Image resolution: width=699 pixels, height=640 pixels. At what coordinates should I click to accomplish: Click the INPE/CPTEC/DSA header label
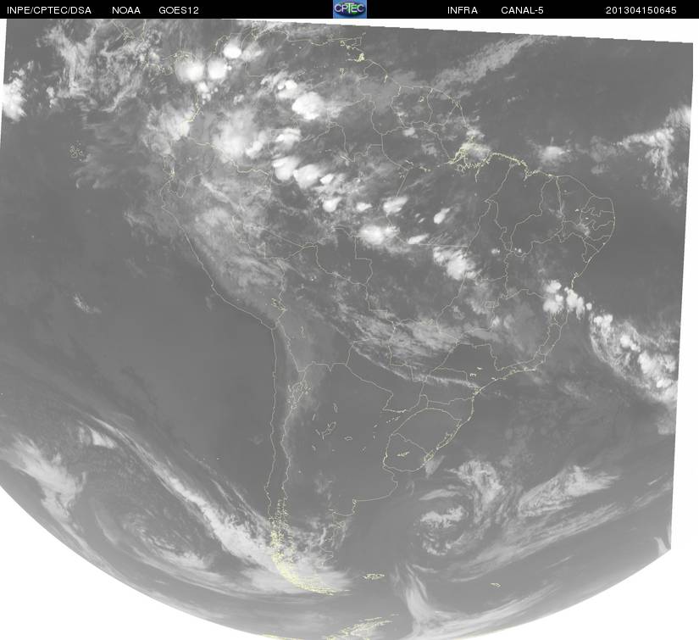[x=49, y=10]
